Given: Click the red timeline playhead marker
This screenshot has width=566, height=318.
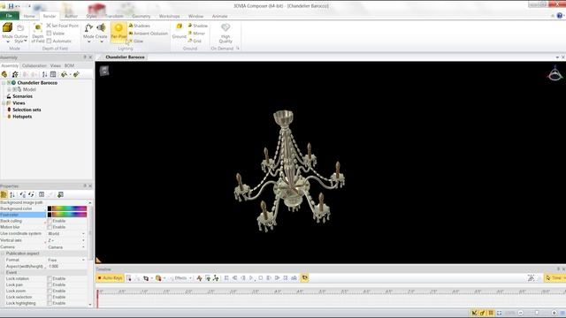Looking at the screenshot, I should 97,299.
